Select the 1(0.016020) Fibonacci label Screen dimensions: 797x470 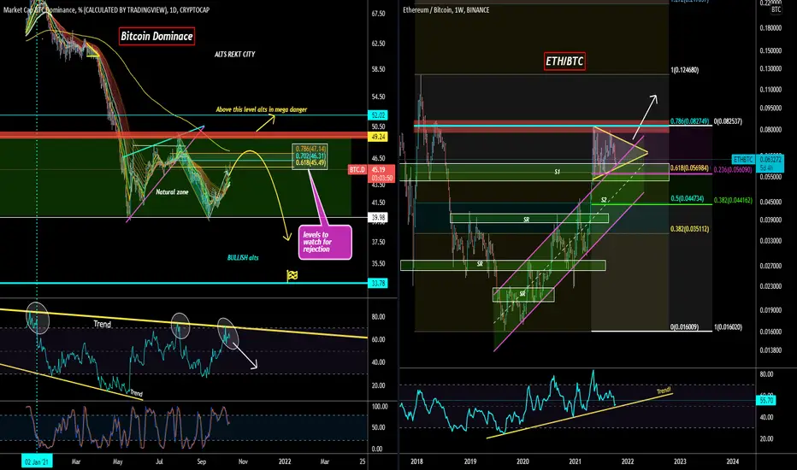pos(728,327)
